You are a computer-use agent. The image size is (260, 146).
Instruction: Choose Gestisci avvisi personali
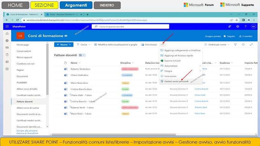click(x=181, y=81)
